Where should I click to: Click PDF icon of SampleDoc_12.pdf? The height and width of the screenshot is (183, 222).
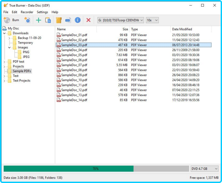click(59, 90)
